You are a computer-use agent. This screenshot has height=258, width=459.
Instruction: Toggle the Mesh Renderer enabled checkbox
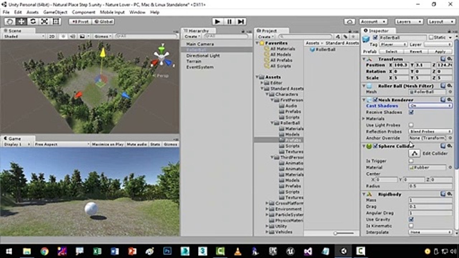pos(375,100)
